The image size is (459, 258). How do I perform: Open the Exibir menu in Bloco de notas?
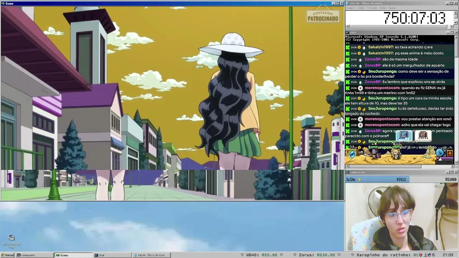point(383,8)
